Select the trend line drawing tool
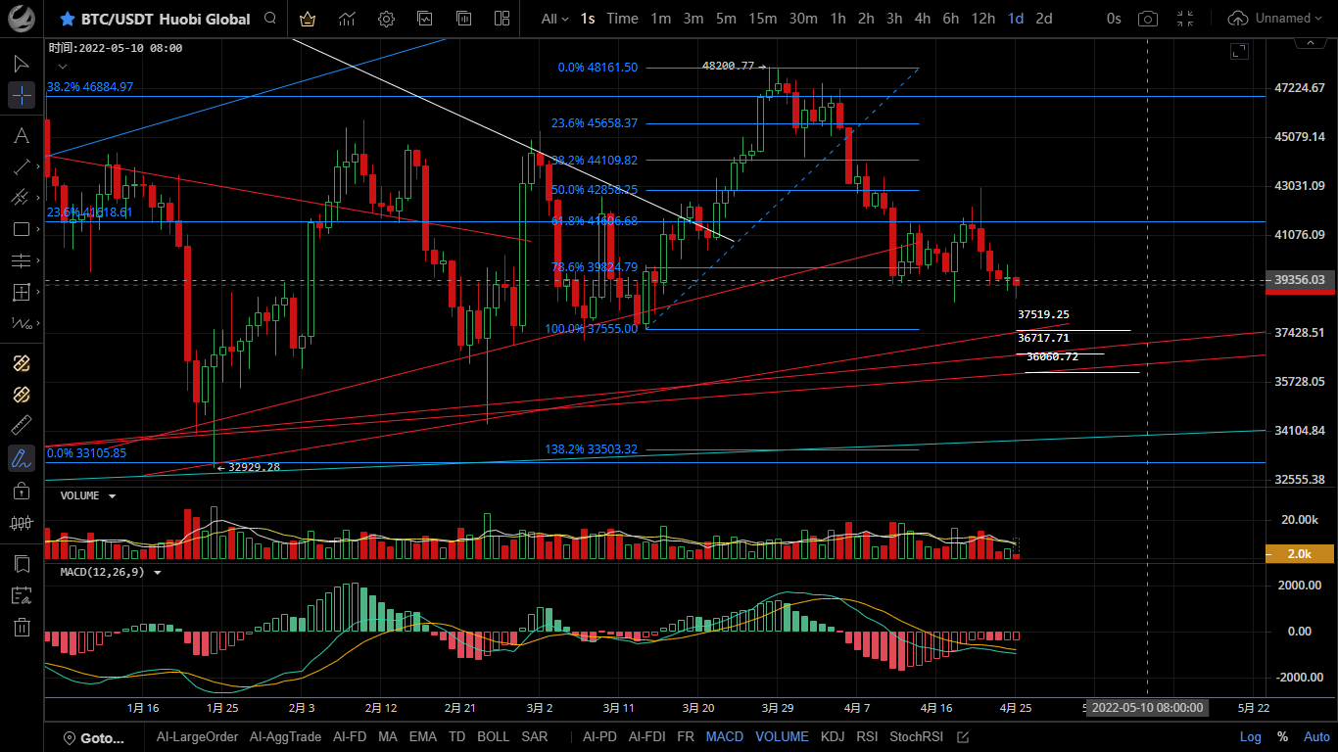Screen dimensions: 1338x752 click(x=22, y=166)
